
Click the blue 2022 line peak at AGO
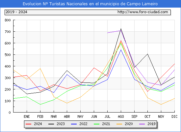click(x=121, y=50)
